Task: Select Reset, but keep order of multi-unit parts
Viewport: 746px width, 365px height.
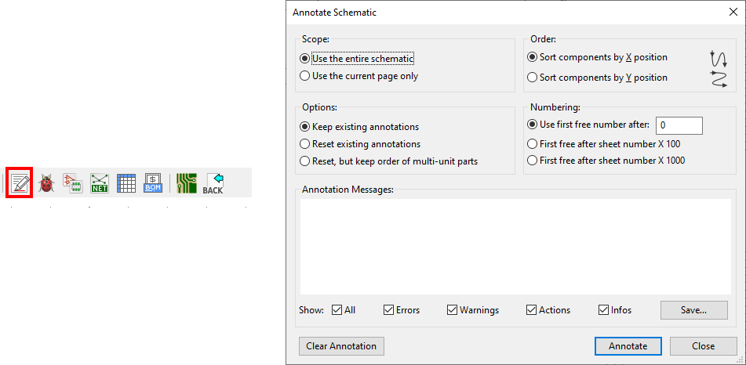Action: click(389, 161)
